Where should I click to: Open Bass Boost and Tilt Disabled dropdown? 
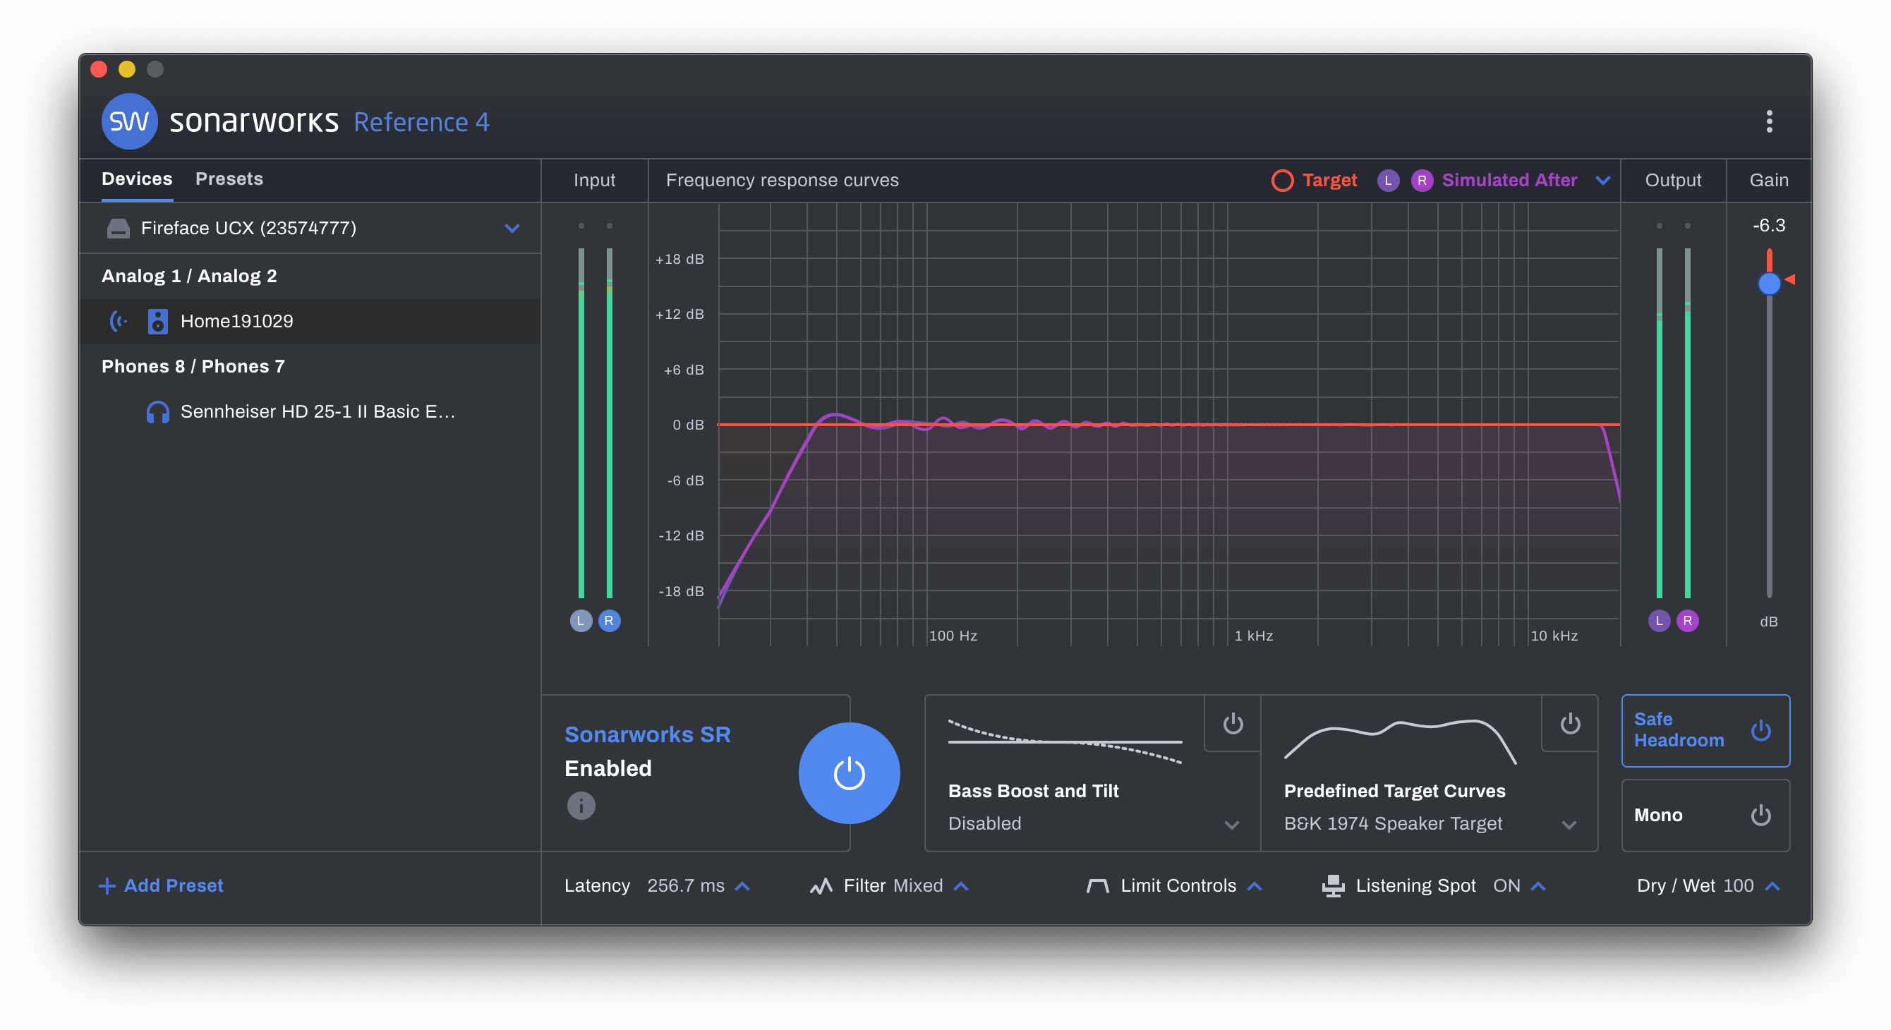[1231, 825]
